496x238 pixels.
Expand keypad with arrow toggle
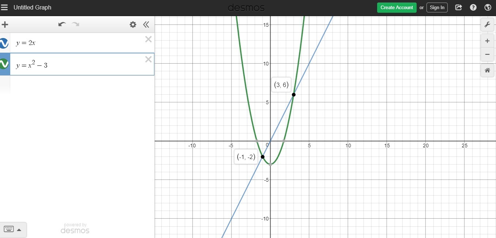(19, 230)
